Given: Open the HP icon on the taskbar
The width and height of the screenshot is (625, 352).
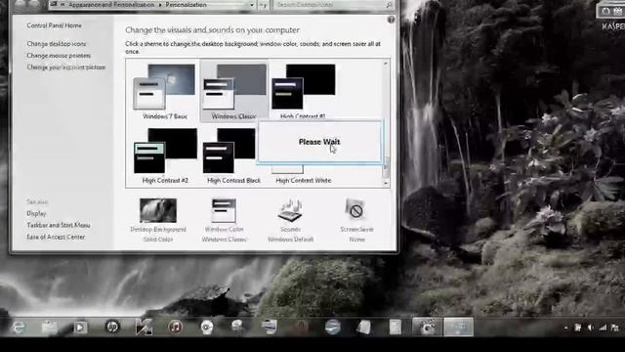Looking at the screenshot, I should tap(112, 327).
